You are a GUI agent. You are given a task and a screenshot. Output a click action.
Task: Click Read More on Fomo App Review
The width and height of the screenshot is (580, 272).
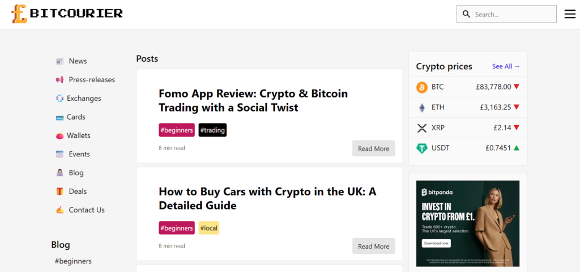[x=373, y=148]
